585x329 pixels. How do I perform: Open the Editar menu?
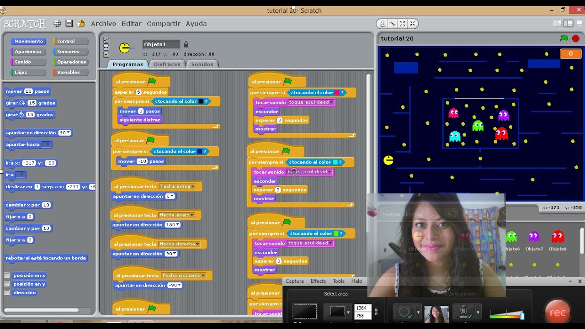click(131, 24)
